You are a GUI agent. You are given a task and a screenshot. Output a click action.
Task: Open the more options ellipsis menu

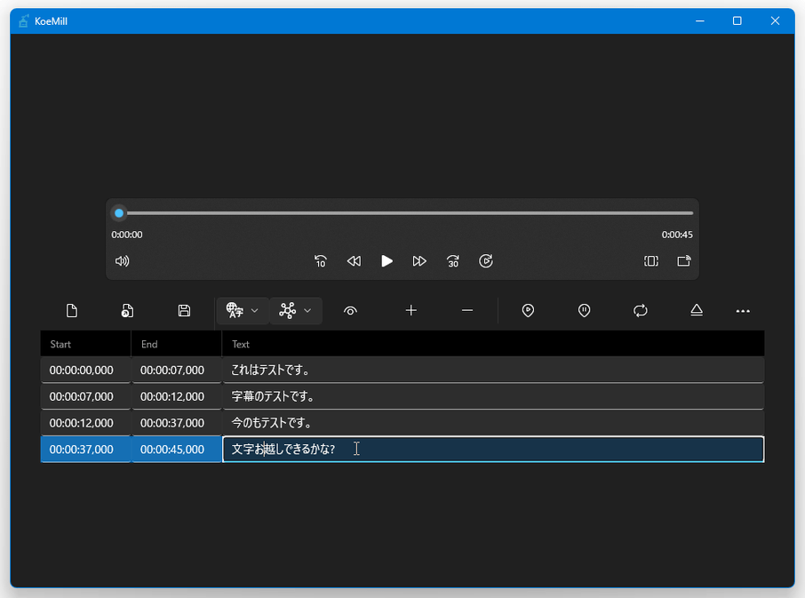pyautogui.click(x=743, y=311)
